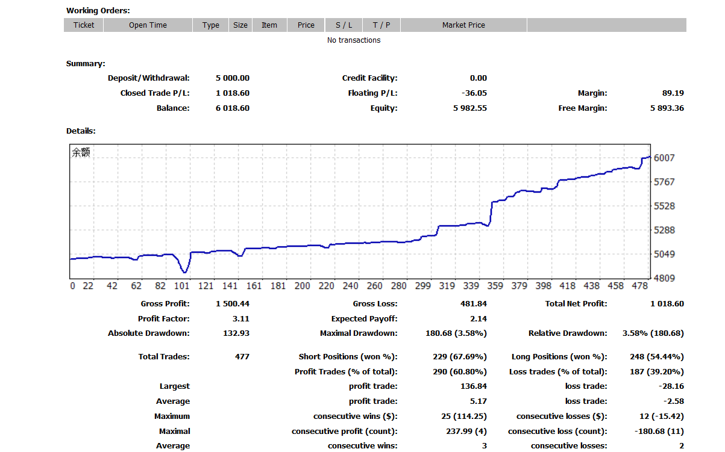Viewport: 725px width, 452px height.
Task: Select the Balance value 6 018.60
Action: click(x=233, y=108)
